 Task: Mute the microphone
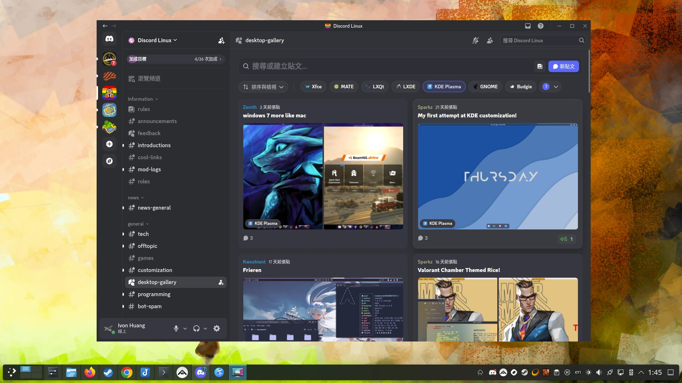176,328
